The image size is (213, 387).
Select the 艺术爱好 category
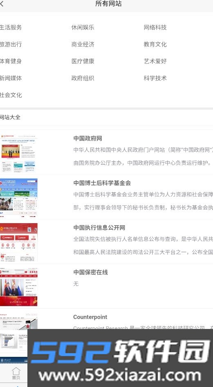(x=155, y=61)
